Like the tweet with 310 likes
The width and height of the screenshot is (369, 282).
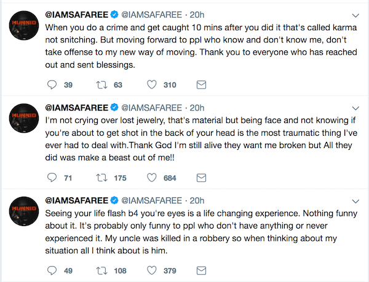[152, 85]
